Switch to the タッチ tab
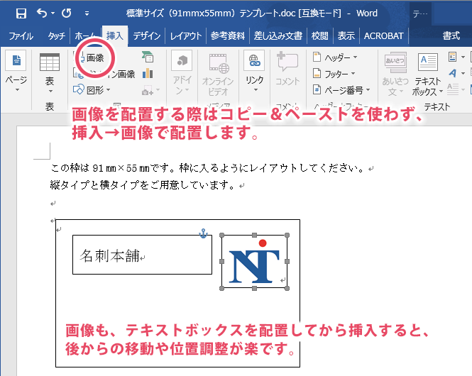 coord(56,36)
